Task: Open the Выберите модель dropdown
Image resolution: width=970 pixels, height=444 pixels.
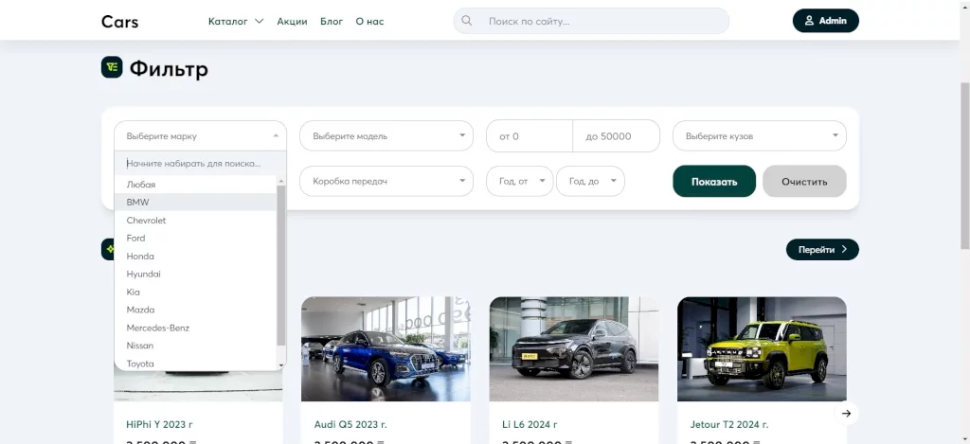Action: 386,136
